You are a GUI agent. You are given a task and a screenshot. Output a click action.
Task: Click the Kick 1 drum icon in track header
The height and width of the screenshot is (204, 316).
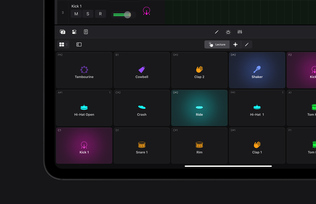(146, 11)
